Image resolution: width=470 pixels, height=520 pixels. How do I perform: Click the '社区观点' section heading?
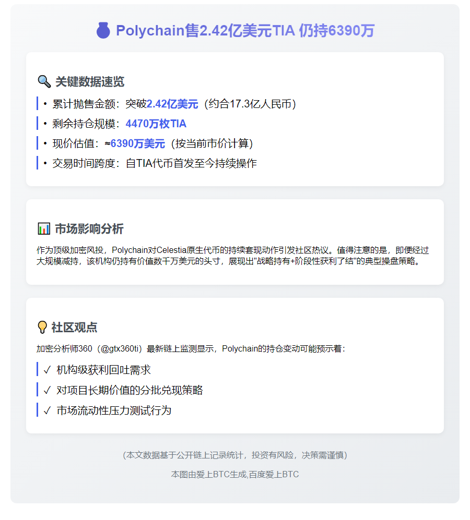click(x=74, y=328)
